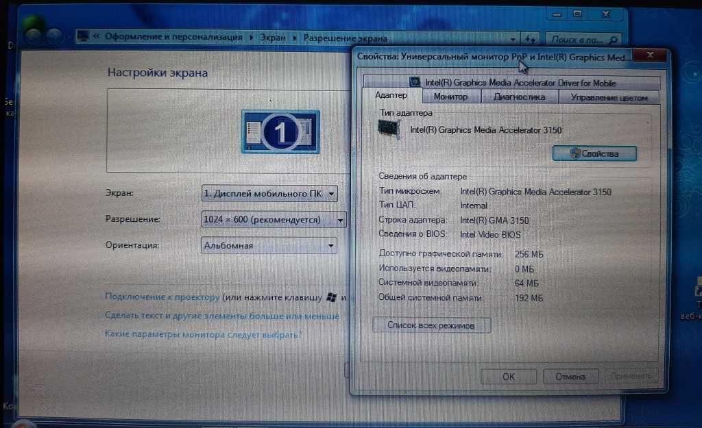Maximize the Разрешение экрана window
The image size is (702, 428).
pyautogui.click(x=577, y=14)
